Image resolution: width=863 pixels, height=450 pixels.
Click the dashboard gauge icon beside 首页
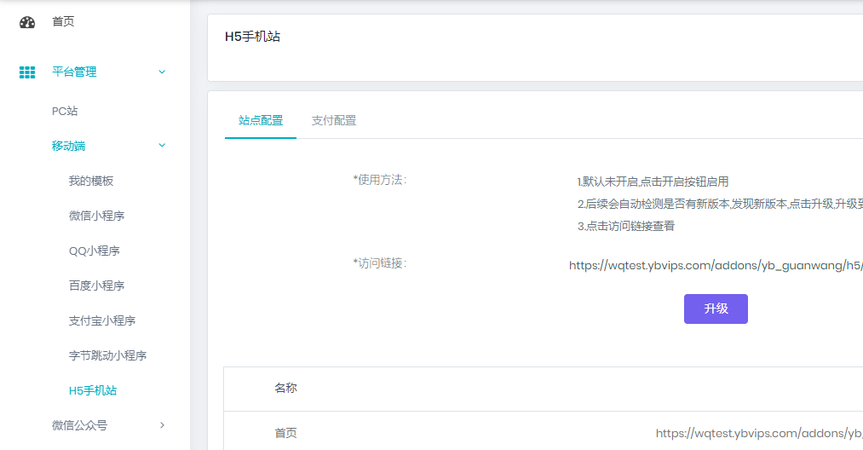pyautogui.click(x=27, y=22)
